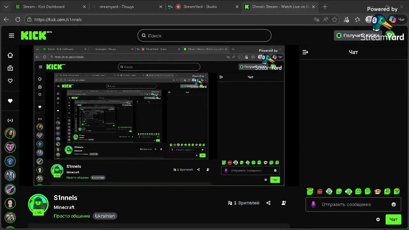The image size is (409, 230).
Task: Open the Minecraft category link
Action: tap(64, 207)
